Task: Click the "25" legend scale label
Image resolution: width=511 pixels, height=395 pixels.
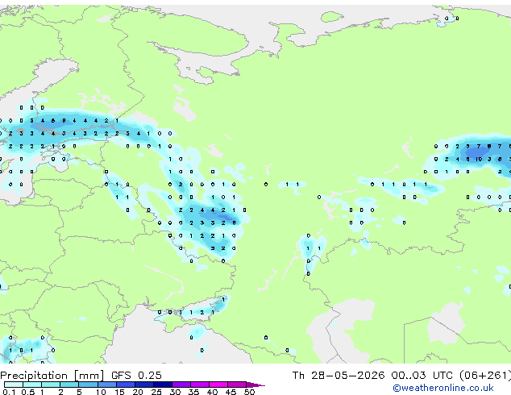Action: [156, 392]
